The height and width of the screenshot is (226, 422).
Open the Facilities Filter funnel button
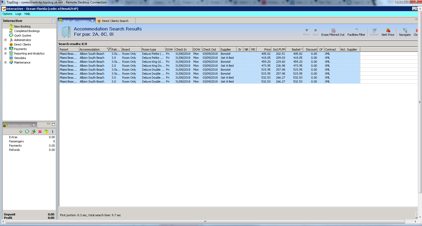click(x=356, y=32)
